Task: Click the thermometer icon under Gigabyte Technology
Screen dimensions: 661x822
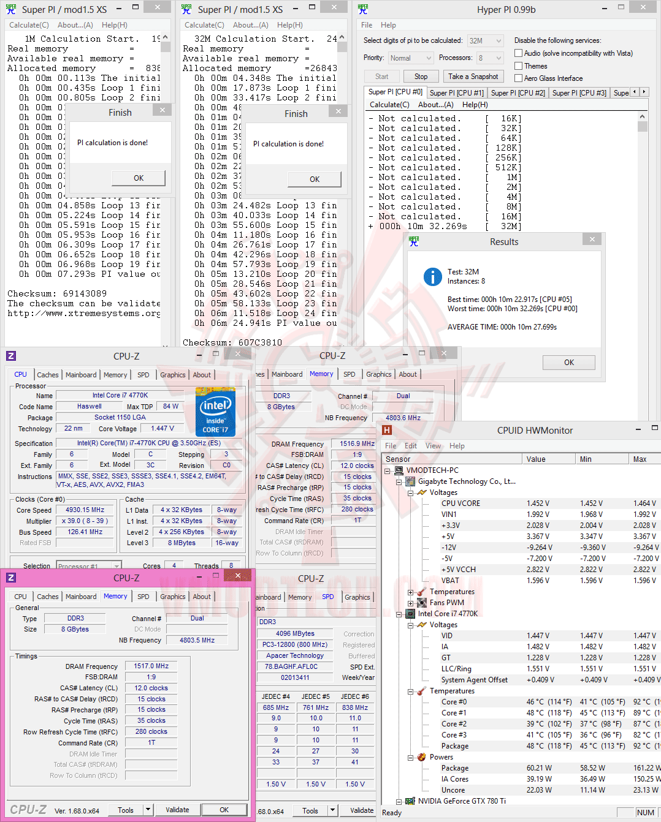Action: [421, 592]
